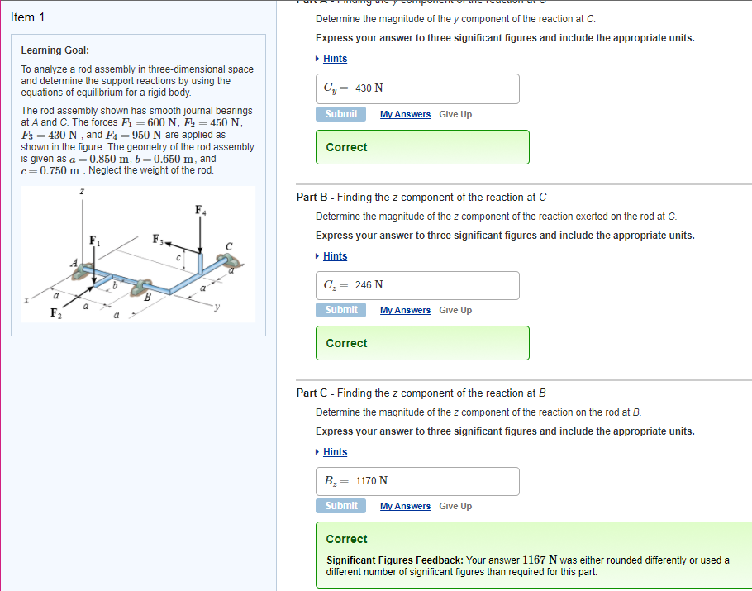The height and width of the screenshot is (591, 752).
Task: Click the Submit button in Part B
Action: coord(340,309)
